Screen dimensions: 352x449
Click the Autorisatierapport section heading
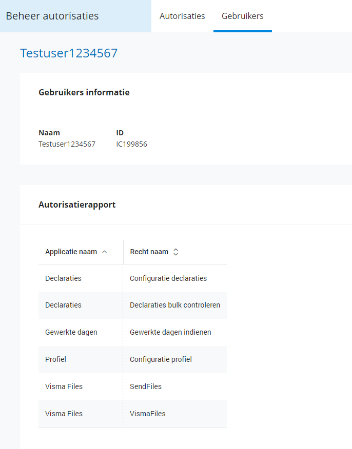(77, 205)
